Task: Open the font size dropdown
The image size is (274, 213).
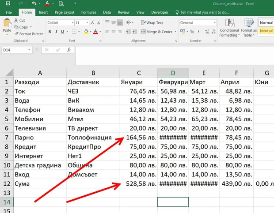Action: [87, 22]
